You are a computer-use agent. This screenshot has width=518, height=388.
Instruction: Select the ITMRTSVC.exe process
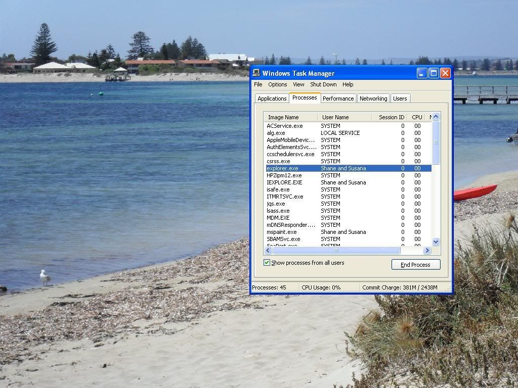coord(348,197)
